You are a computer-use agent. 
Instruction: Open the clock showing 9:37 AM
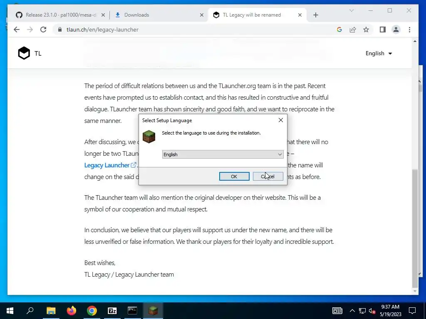click(x=390, y=311)
